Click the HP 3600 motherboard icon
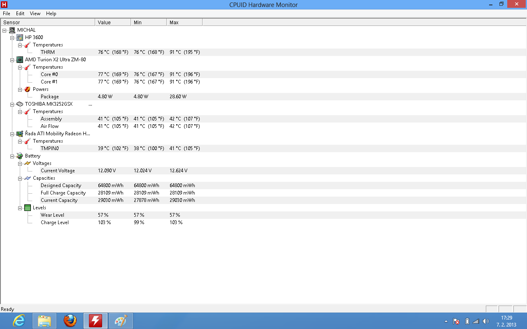Image resolution: width=527 pixels, height=329 pixels. [20, 37]
